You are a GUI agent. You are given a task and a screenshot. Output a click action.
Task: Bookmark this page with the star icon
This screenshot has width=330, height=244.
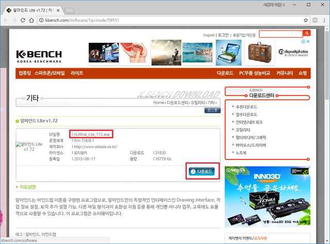(x=306, y=20)
